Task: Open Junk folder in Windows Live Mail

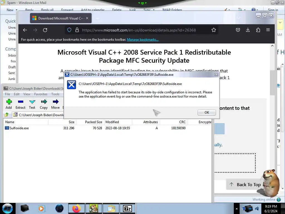Action: click(x=12, y=79)
